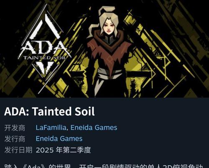Open the LaFamilia developer link
The image size is (209, 168).
pyautogui.click(x=51, y=127)
